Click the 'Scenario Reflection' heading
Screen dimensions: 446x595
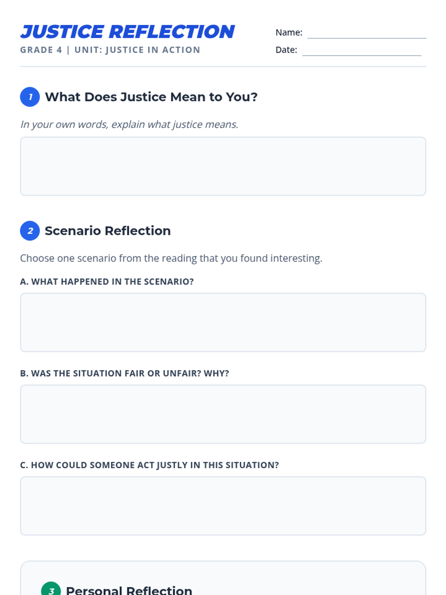coord(108,231)
